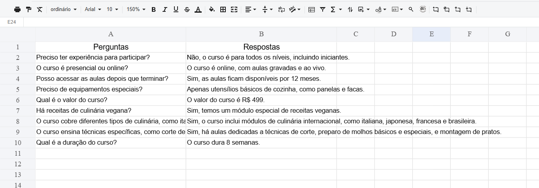Open the borders tool
This screenshot has height=188, width=539.
223,9
